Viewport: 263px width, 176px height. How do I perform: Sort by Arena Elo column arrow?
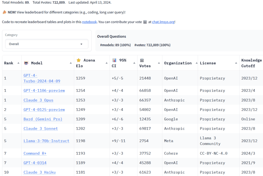[107, 63]
